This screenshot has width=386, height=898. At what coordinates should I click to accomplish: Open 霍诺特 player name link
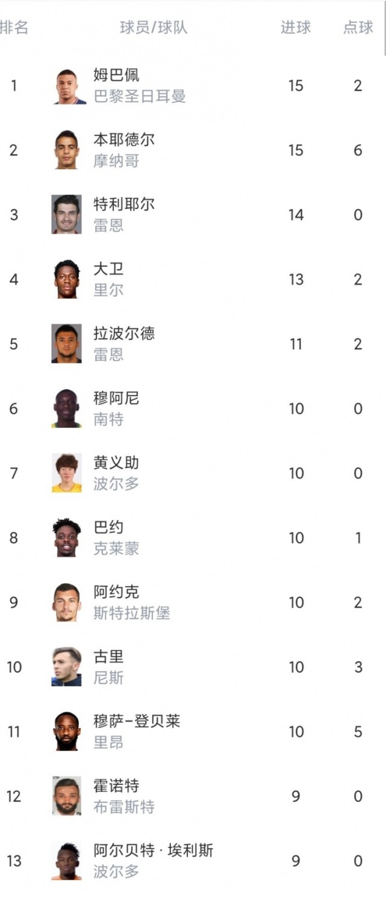[x=116, y=785]
